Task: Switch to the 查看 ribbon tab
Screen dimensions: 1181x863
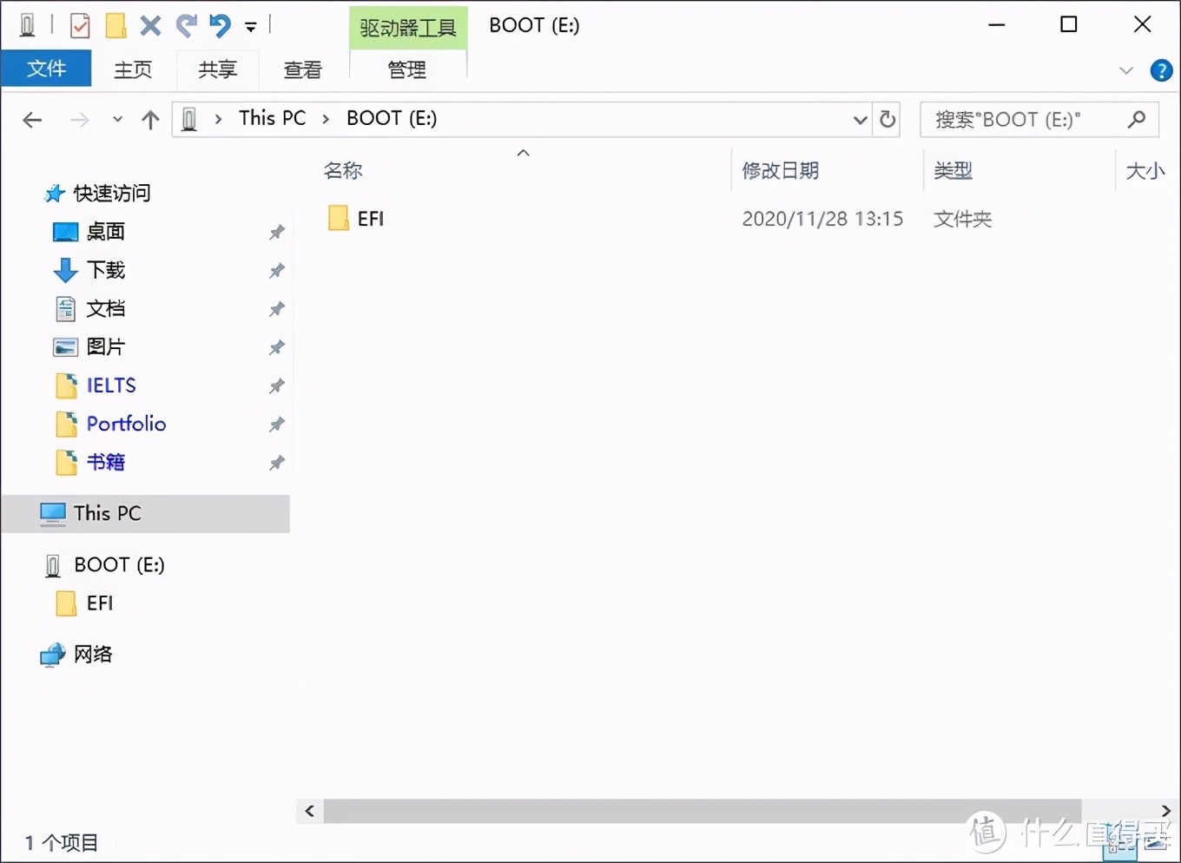Action: (x=302, y=69)
